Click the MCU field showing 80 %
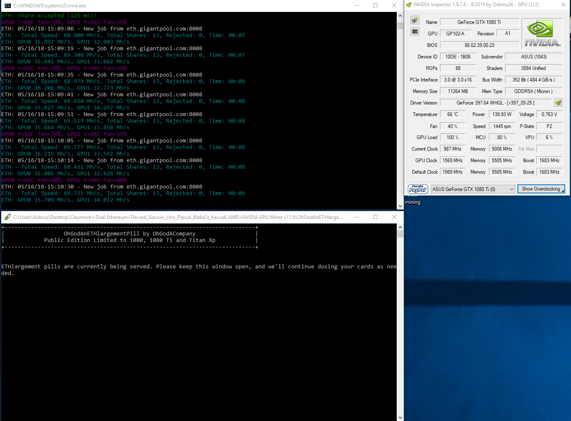The image size is (571, 421). tap(502, 137)
